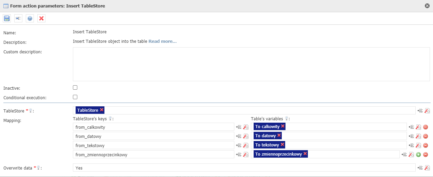Enable the Conditional execution checkbox

pyautogui.click(x=75, y=97)
